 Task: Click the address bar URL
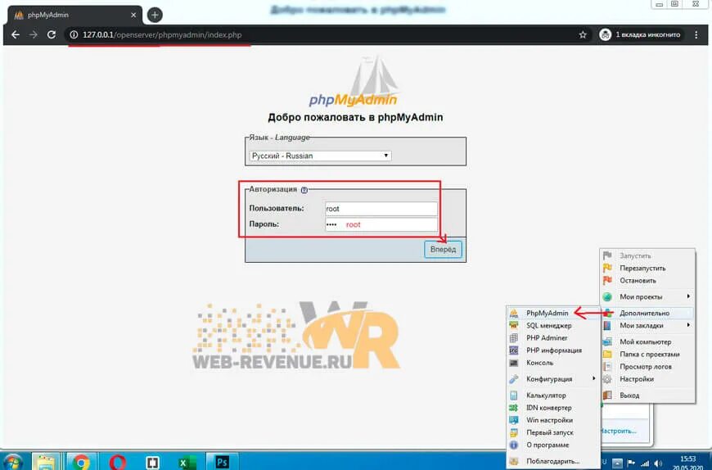162,35
